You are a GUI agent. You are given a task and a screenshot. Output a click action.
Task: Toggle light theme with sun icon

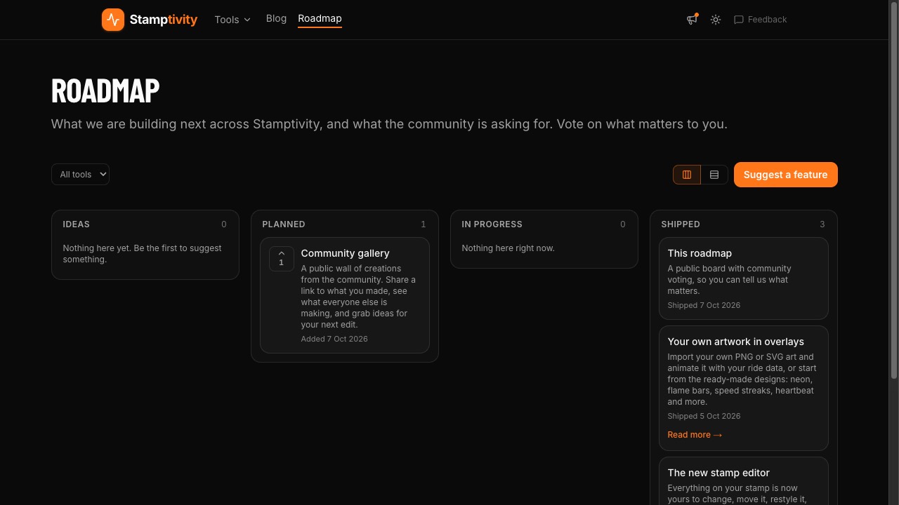click(716, 20)
